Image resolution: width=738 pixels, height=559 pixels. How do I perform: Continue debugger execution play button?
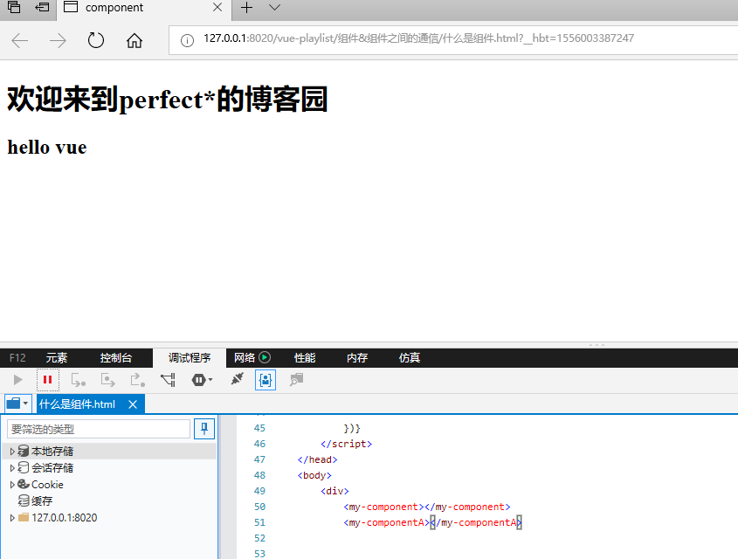17,380
